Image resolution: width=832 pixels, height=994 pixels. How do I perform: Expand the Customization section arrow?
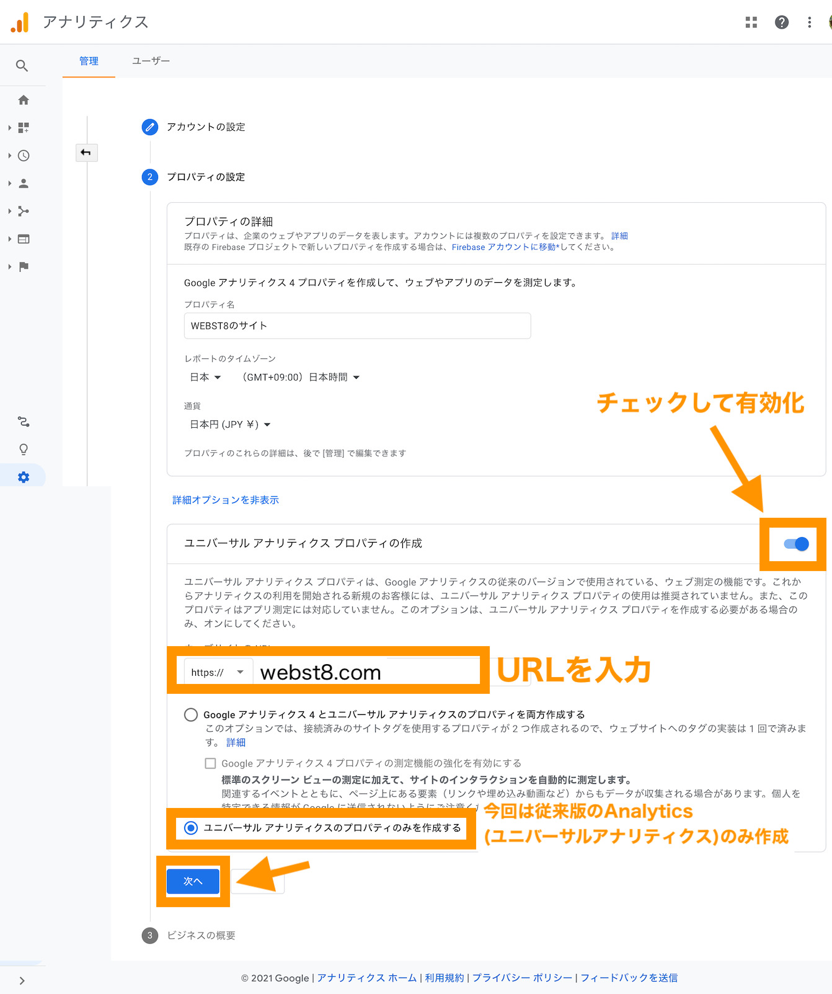[x=9, y=128]
